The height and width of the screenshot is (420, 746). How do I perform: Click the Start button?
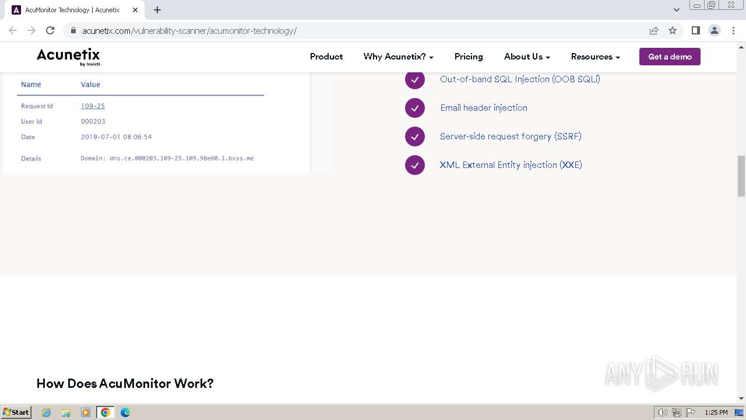point(16,412)
